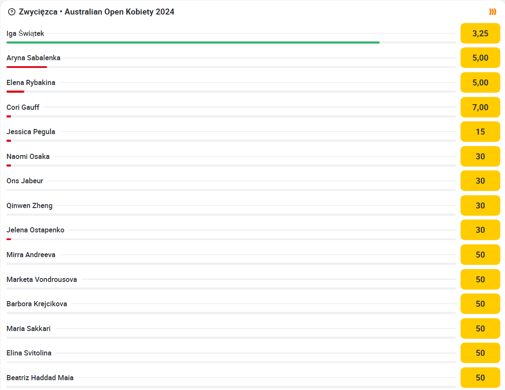Click the help question mark icon
505x390 pixels.
point(12,12)
